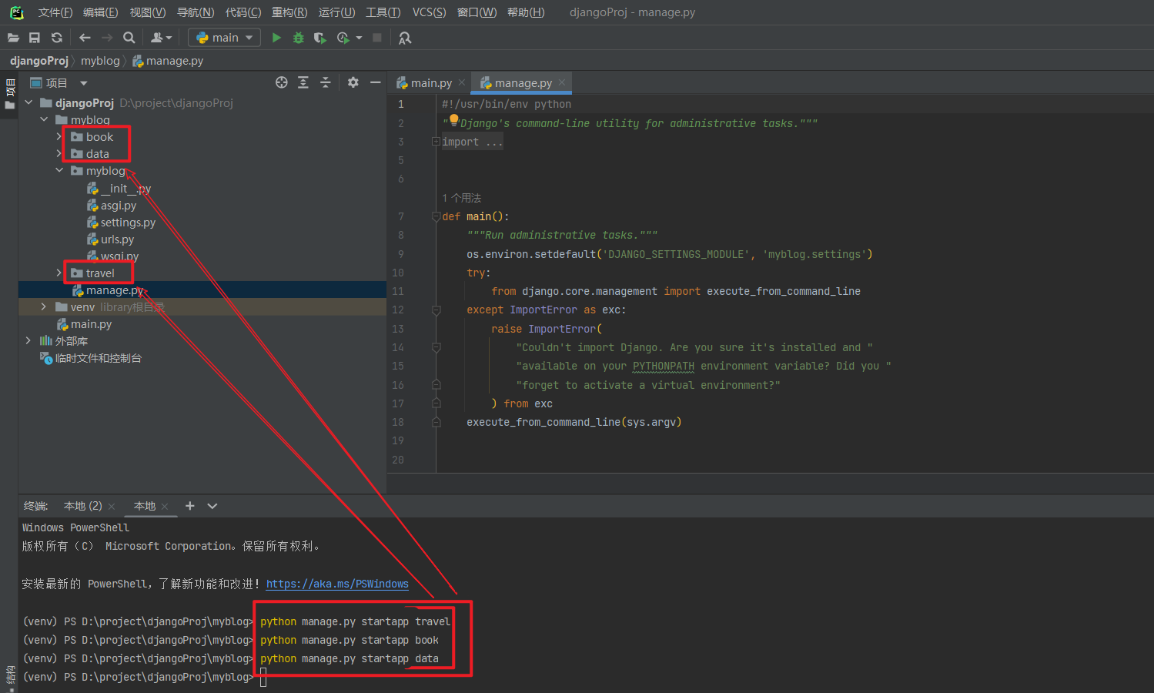Open the main run configuration dropdown
Image resolution: width=1154 pixels, height=693 pixels.
pos(224,38)
